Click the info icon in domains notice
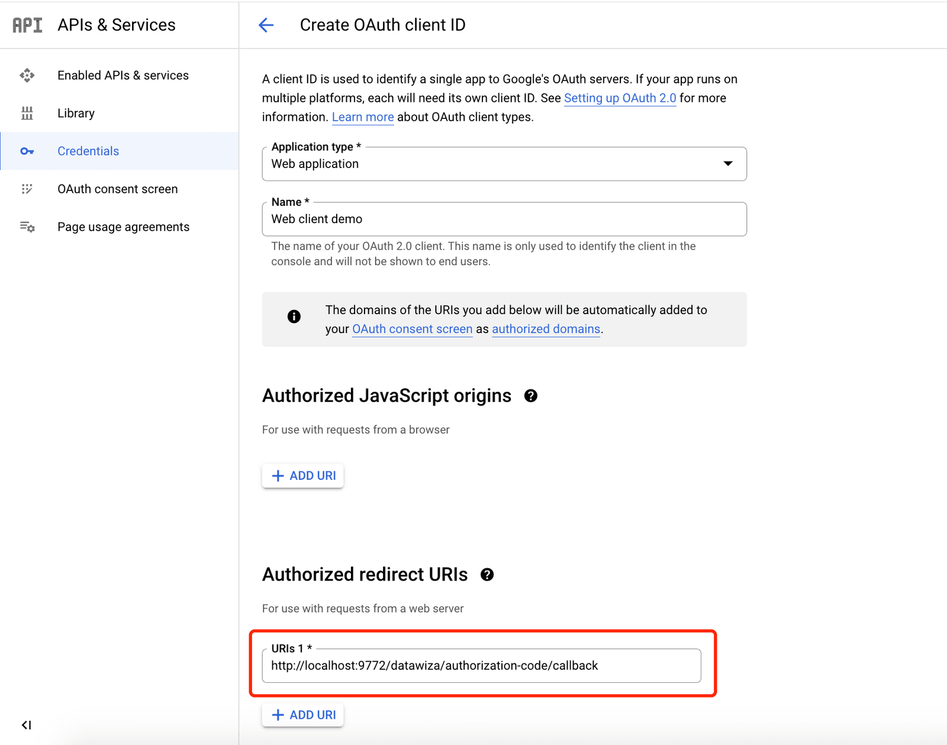The width and height of the screenshot is (947, 745). (x=294, y=317)
